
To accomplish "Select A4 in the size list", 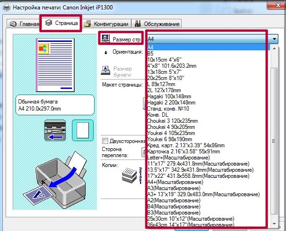I will pyautogui.click(x=208, y=47).
